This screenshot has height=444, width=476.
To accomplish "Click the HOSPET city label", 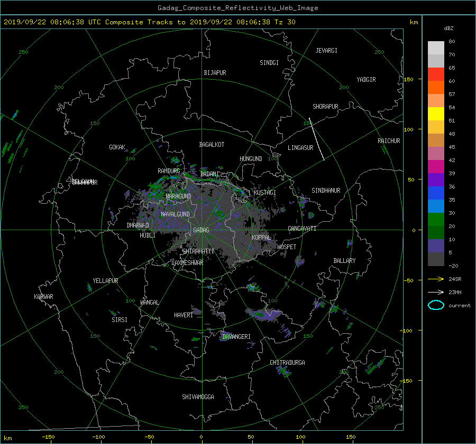I will 287,247.
